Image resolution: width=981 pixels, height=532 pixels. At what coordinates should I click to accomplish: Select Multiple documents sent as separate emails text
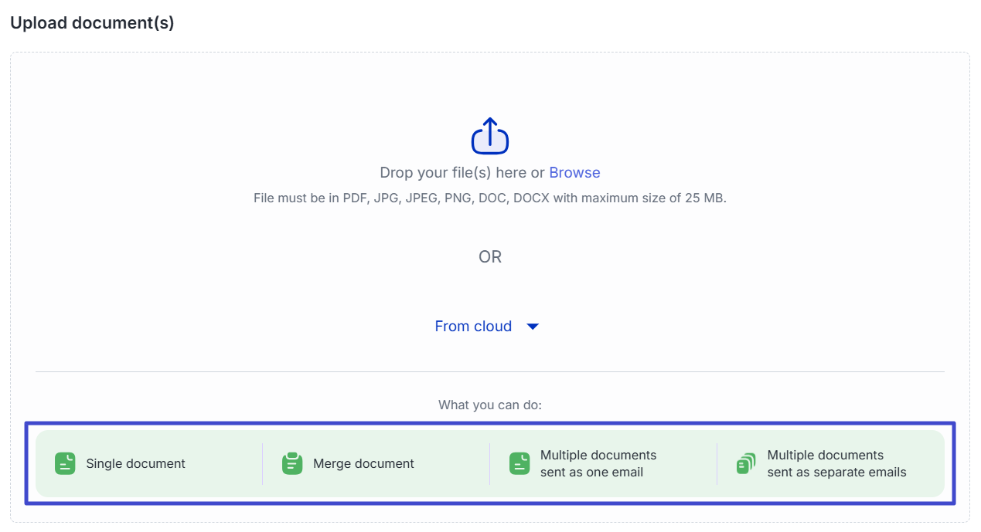836,463
